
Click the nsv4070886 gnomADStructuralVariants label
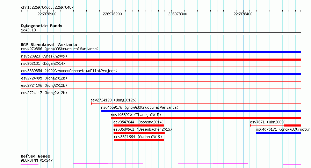coord(60,49)
